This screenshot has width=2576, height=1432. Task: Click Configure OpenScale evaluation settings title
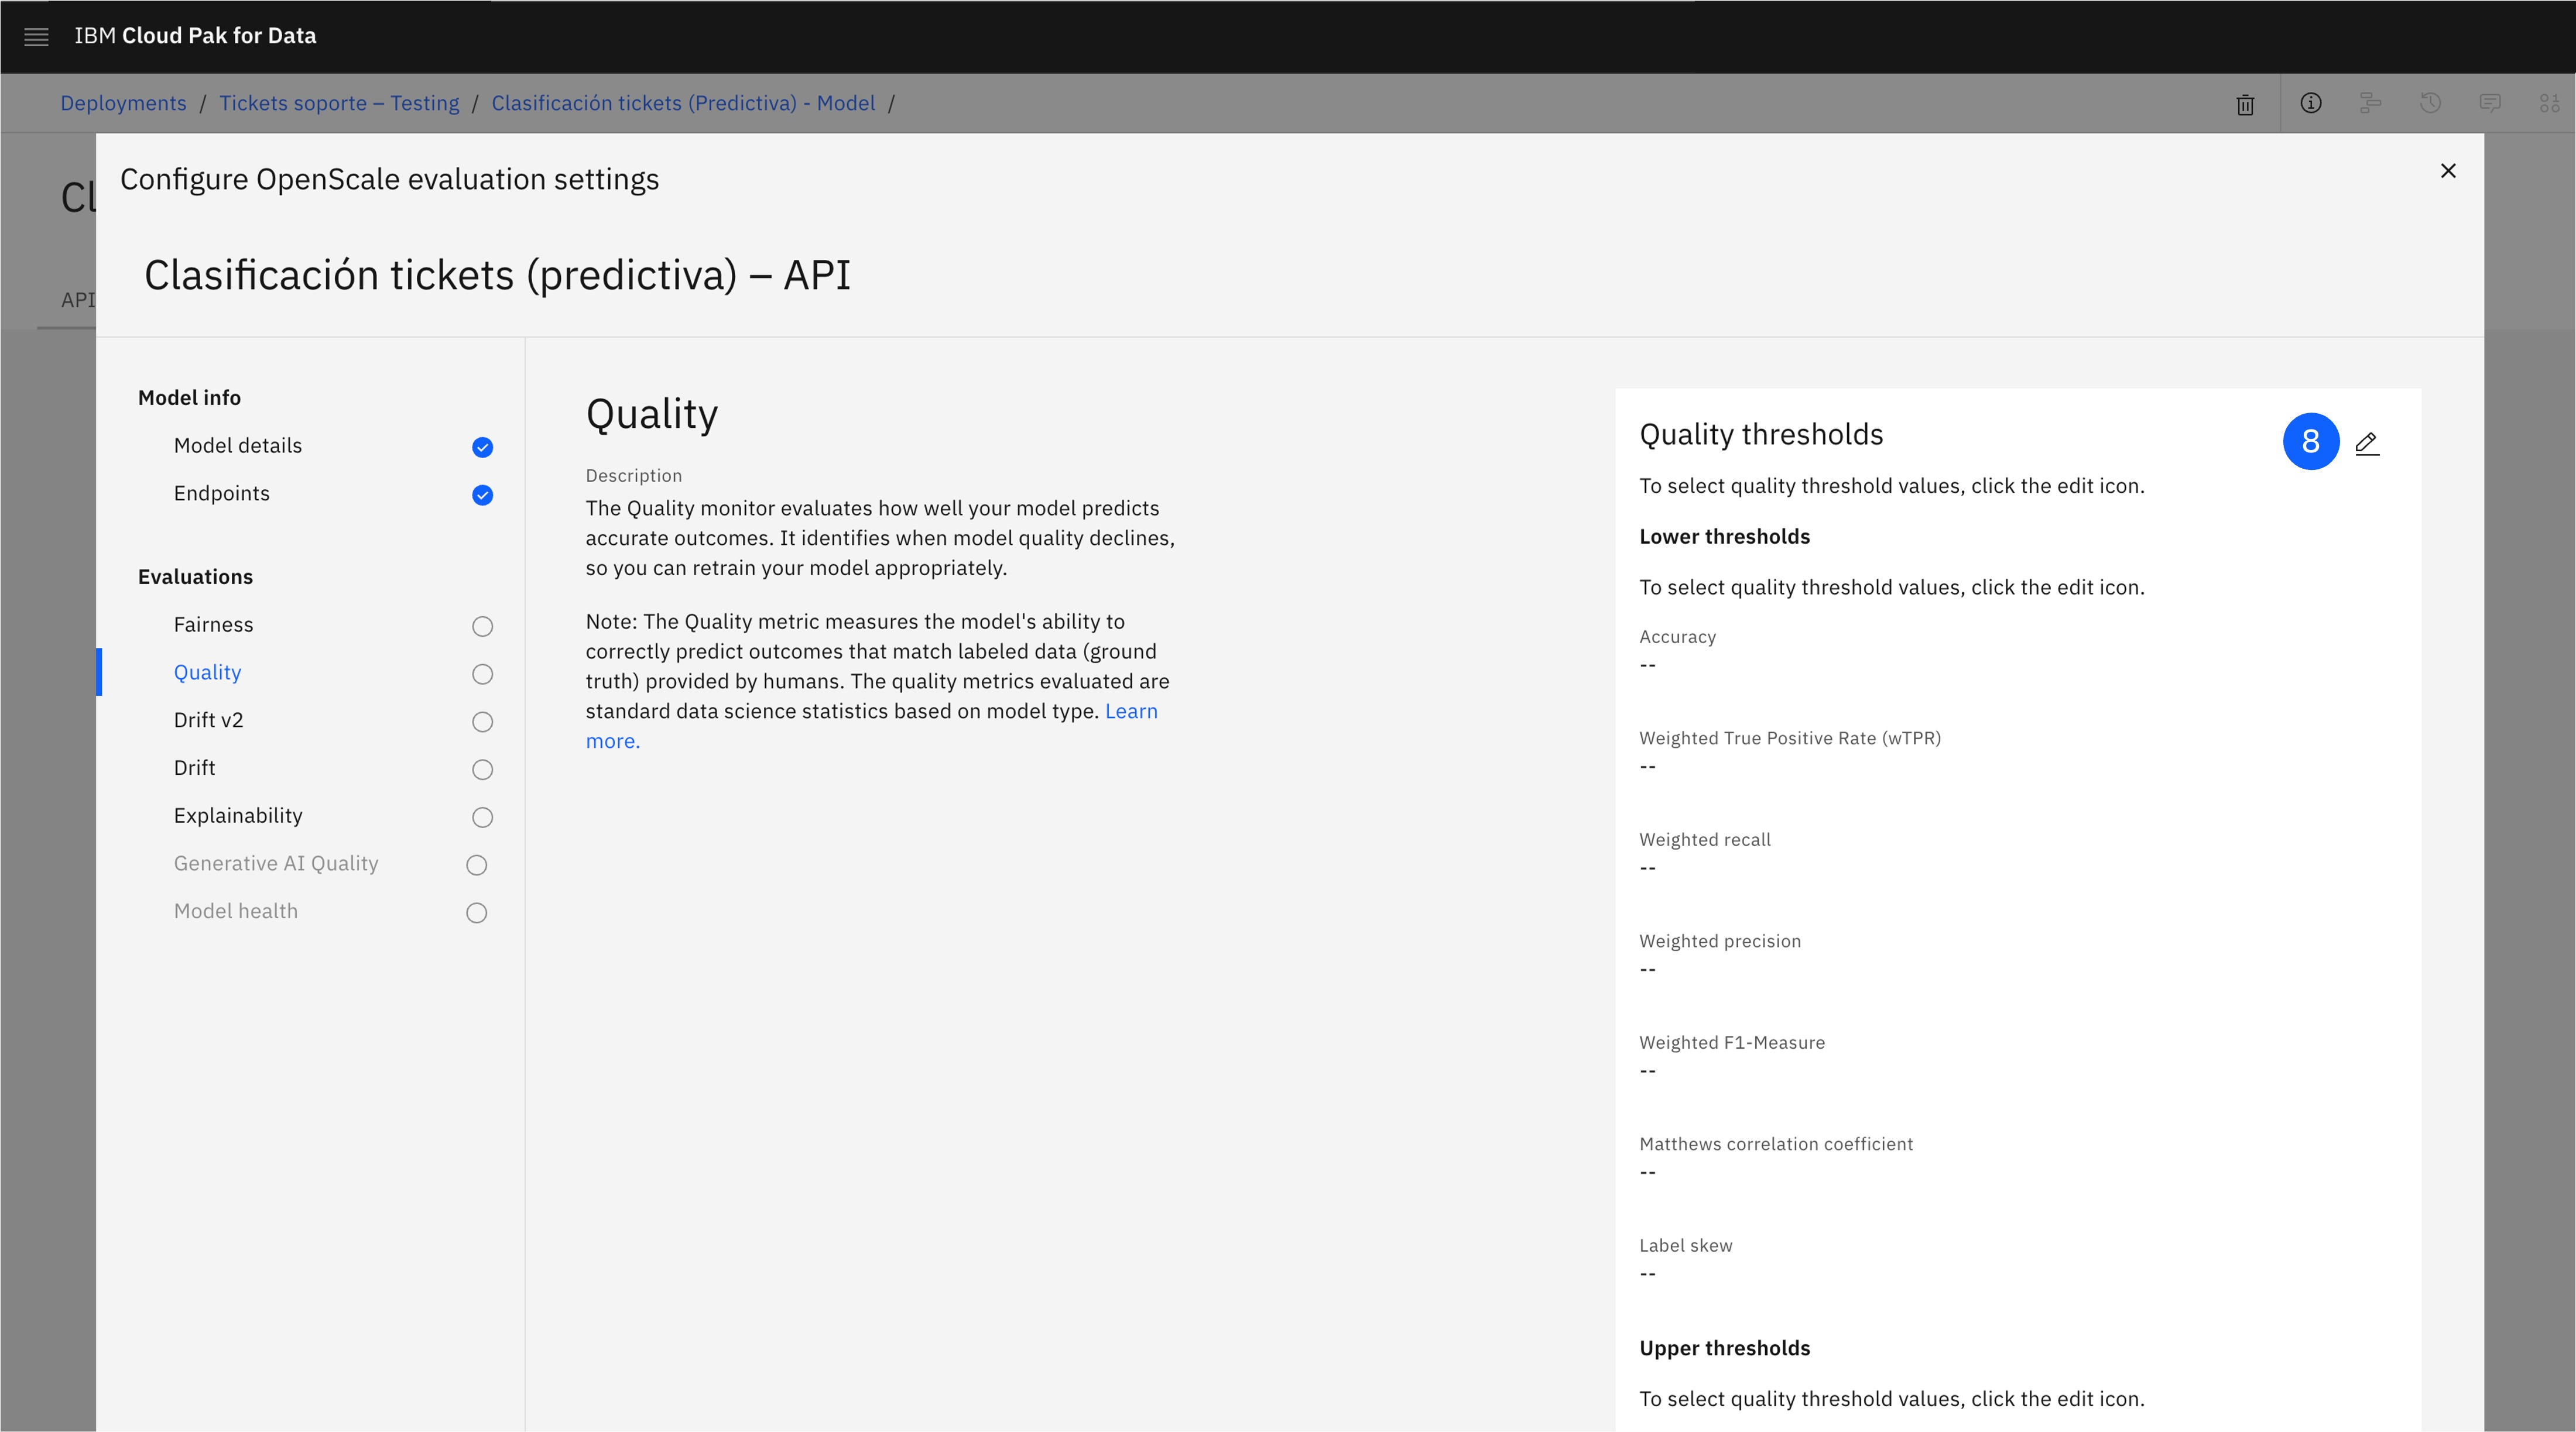coord(389,179)
